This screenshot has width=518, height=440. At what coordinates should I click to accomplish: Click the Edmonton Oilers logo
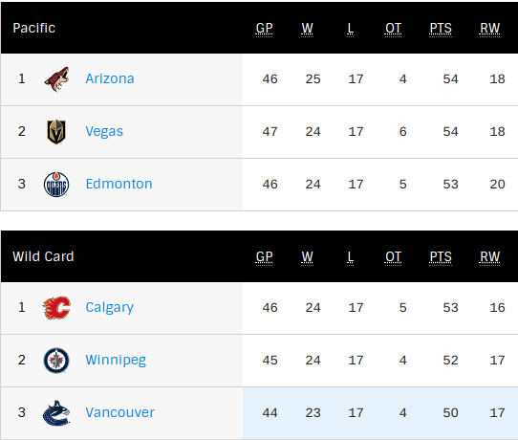(x=56, y=185)
